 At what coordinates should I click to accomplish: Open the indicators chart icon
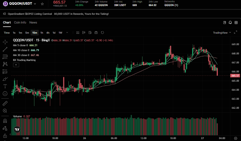click(78, 33)
